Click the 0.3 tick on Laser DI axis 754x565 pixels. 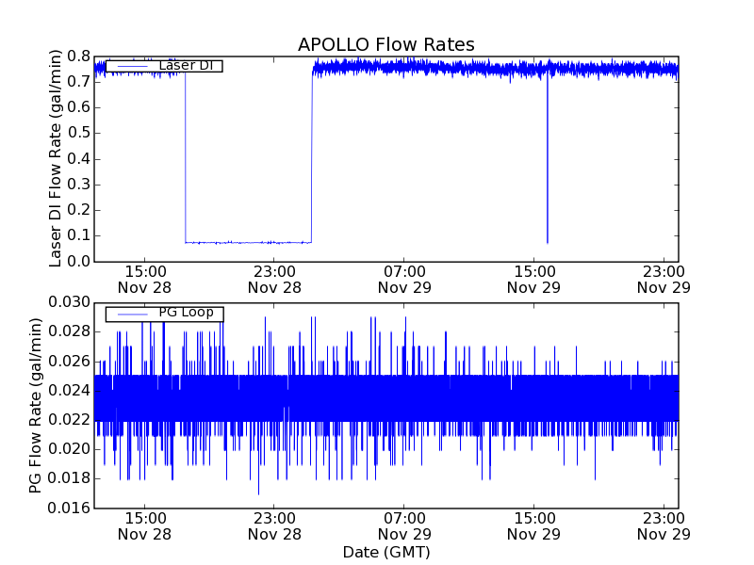coord(79,185)
